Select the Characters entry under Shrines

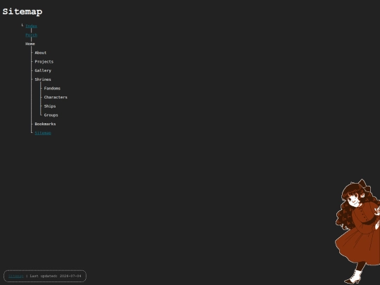[x=56, y=97]
